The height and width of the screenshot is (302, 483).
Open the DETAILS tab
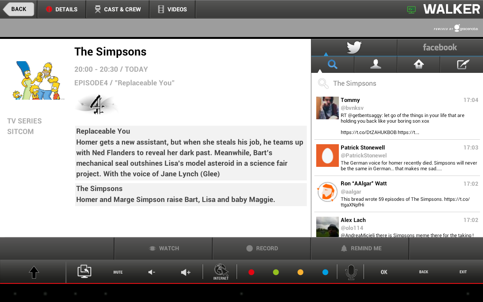pos(62,9)
